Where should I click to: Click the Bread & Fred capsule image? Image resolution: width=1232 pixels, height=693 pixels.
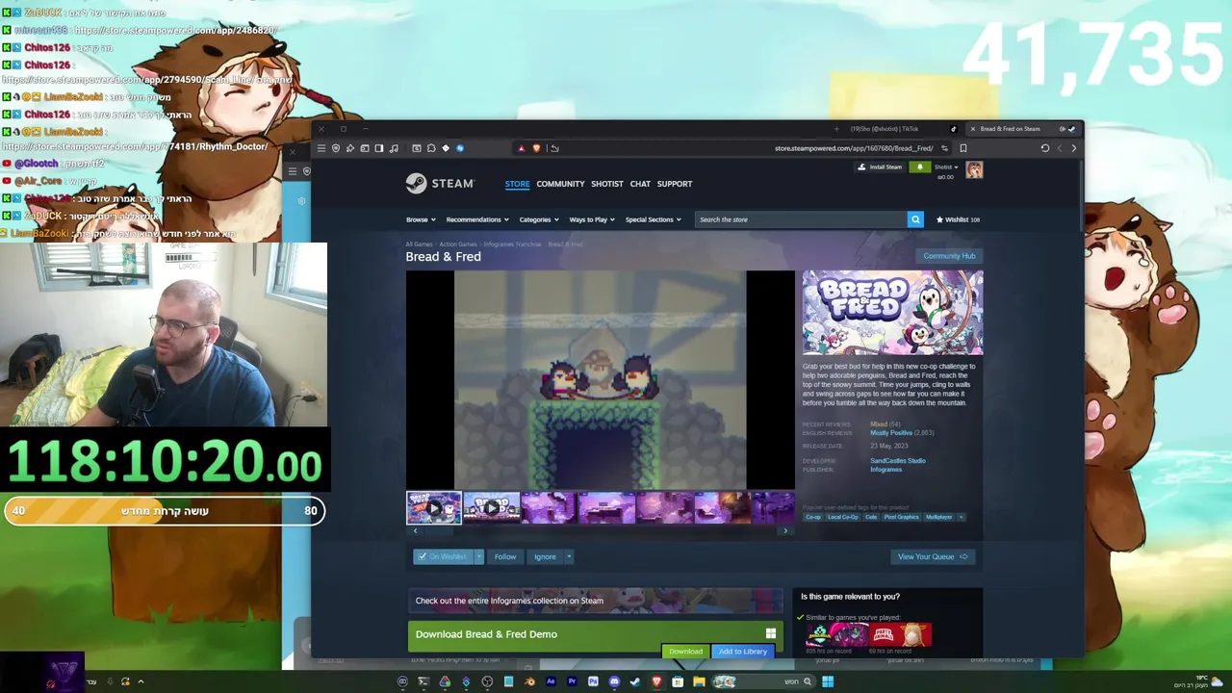click(893, 313)
